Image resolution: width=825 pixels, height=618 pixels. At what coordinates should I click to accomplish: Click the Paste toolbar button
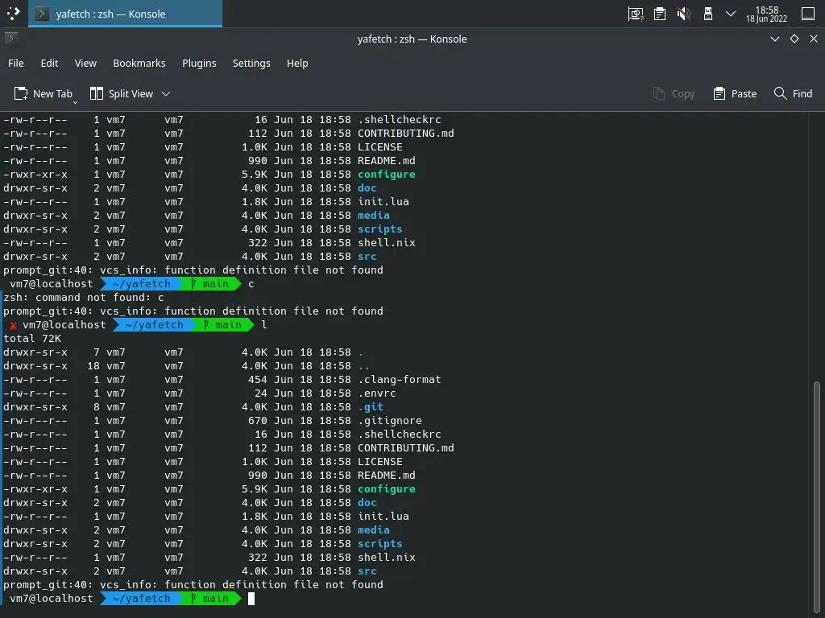click(x=735, y=93)
